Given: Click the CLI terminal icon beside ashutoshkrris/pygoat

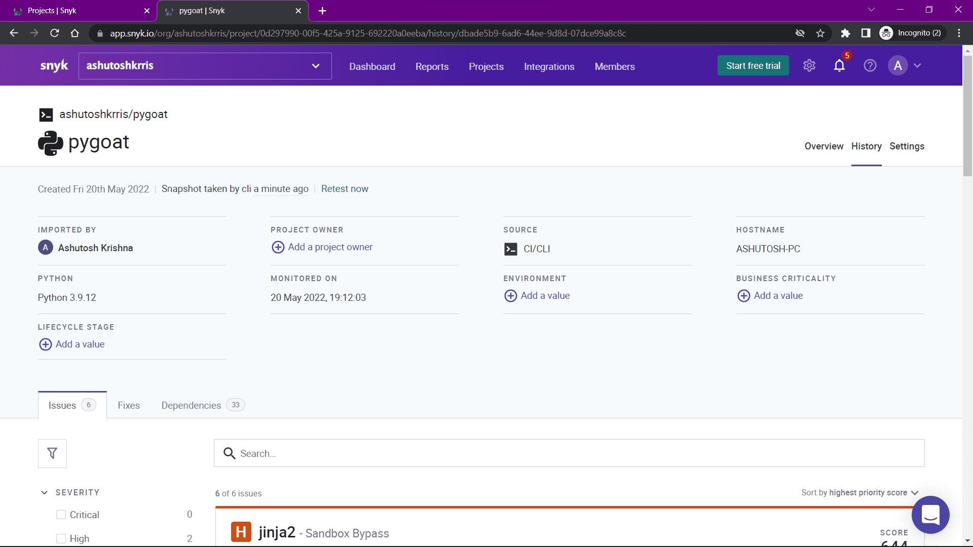Looking at the screenshot, I should [46, 115].
